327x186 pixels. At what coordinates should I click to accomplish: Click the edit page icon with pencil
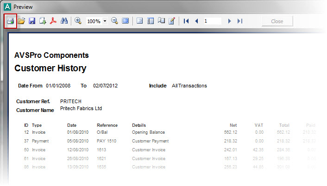[172, 21]
